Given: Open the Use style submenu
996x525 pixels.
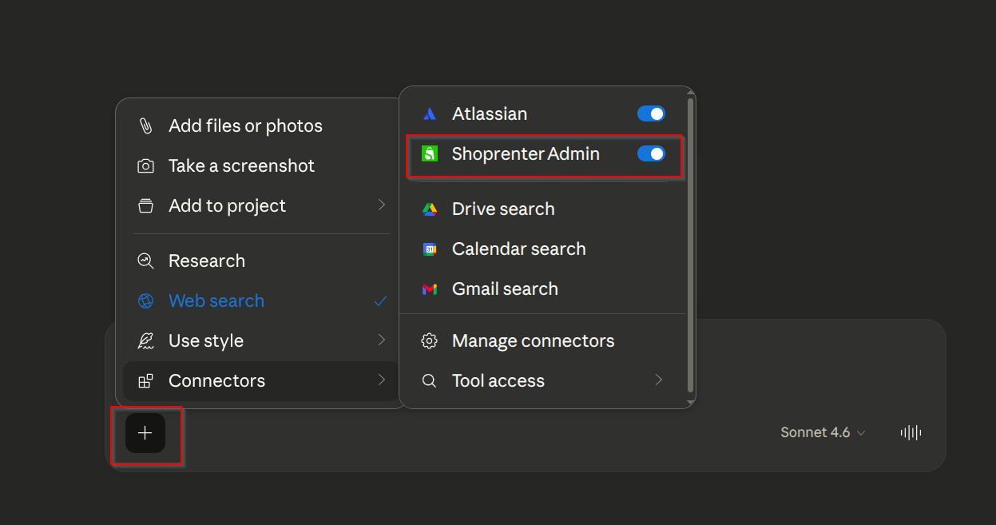Looking at the screenshot, I should 261,340.
